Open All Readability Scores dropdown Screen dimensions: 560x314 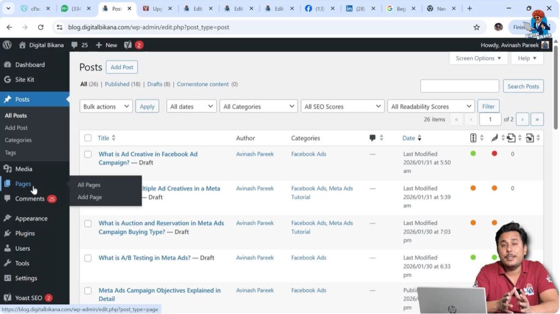[x=431, y=106]
